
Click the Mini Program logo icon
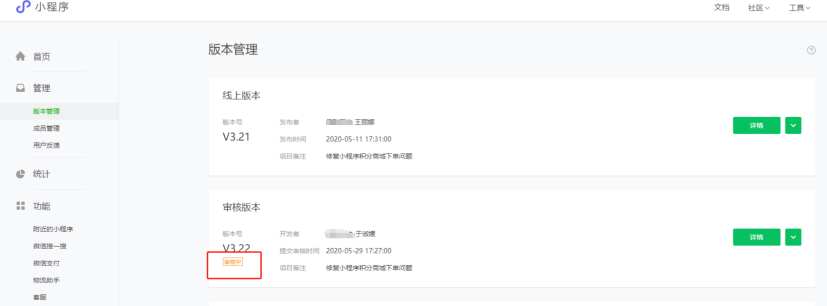click(x=23, y=7)
